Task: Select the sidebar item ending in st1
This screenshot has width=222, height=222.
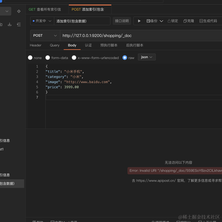Action: point(2,149)
